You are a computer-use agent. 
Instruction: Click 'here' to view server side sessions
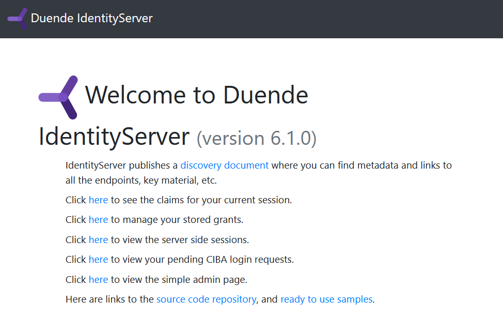(x=98, y=240)
